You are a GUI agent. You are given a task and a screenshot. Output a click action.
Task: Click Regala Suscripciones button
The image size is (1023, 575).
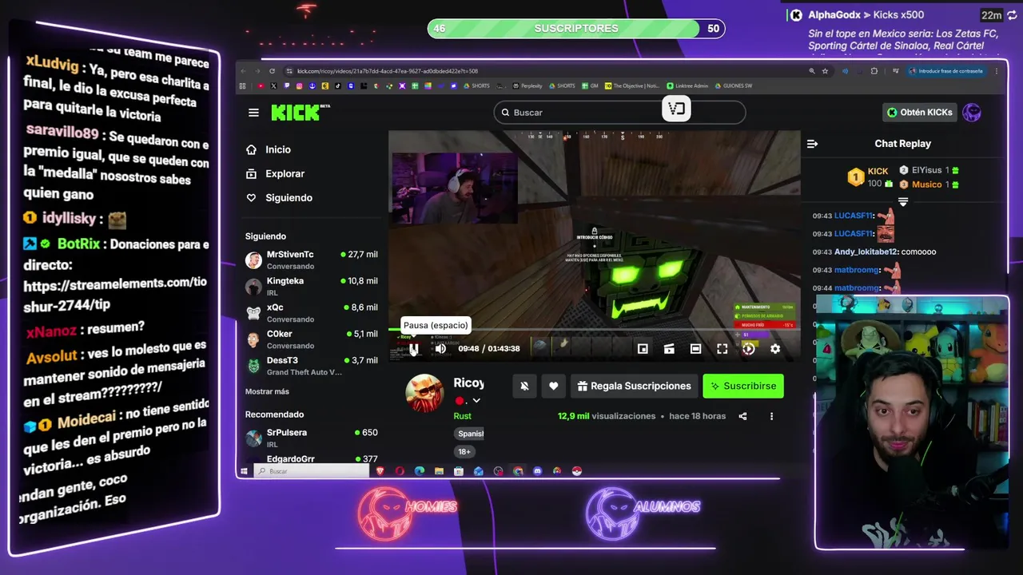[635, 386]
